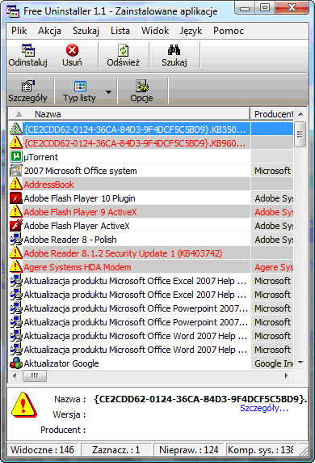Select Adobe Flash Player 10 Plugin row
The height and width of the screenshot is (463, 315).
[151, 198]
